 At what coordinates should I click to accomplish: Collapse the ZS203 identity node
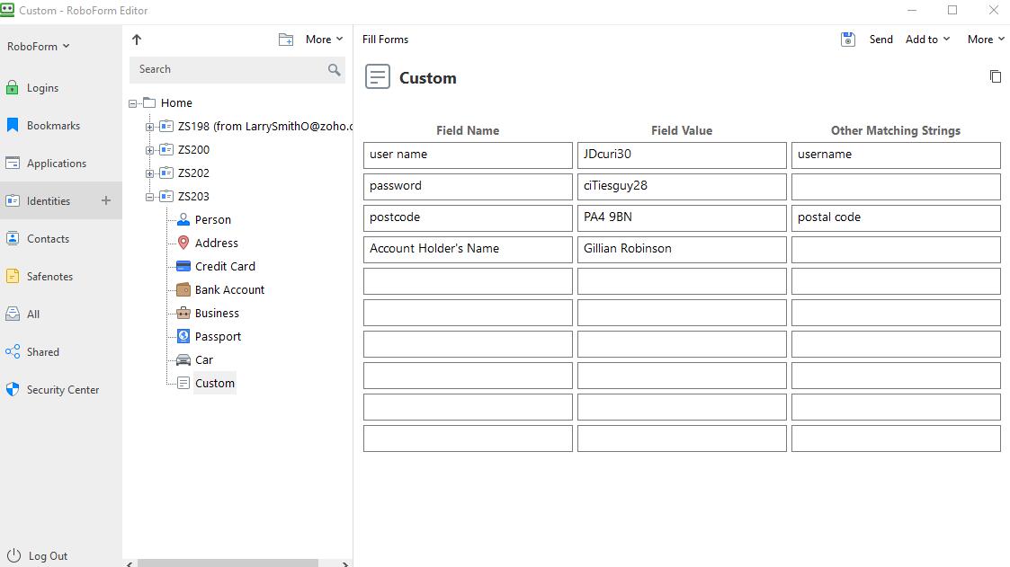(149, 197)
